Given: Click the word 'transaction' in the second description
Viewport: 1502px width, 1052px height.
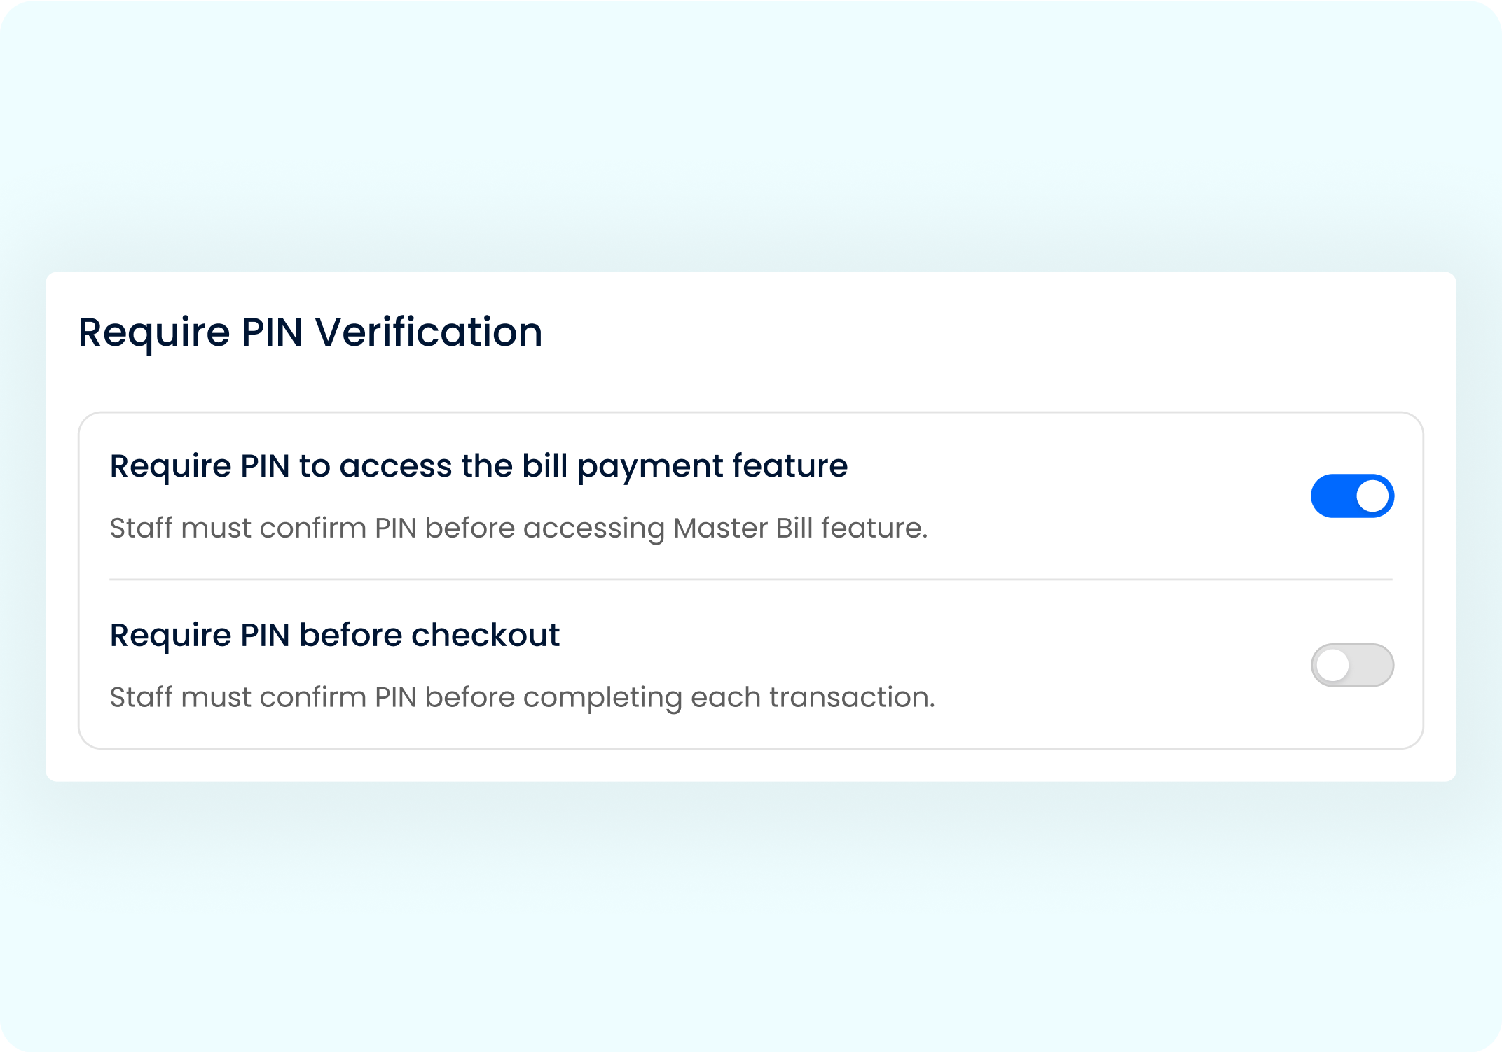Looking at the screenshot, I should coord(850,698).
